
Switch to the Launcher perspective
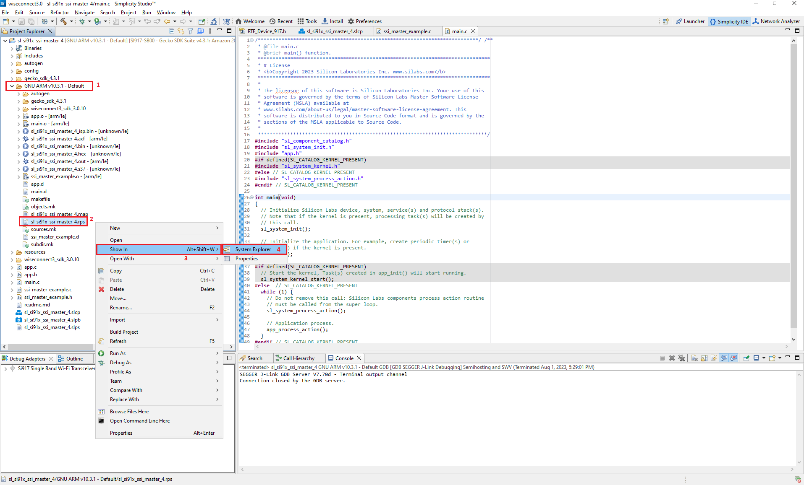click(x=690, y=21)
